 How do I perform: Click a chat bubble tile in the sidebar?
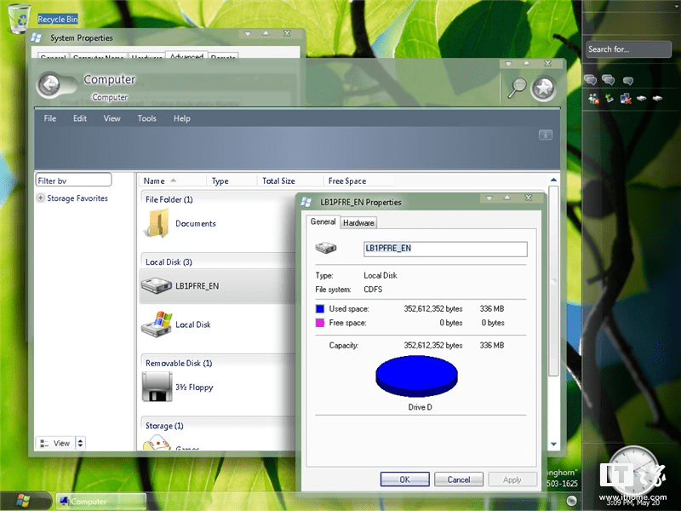coord(590,79)
